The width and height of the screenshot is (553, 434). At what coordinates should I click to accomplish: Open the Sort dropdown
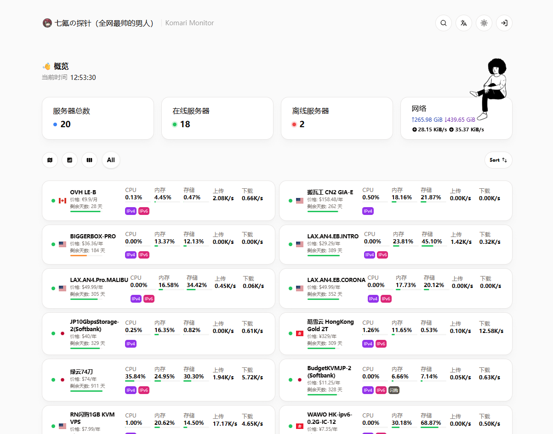[x=498, y=160]
